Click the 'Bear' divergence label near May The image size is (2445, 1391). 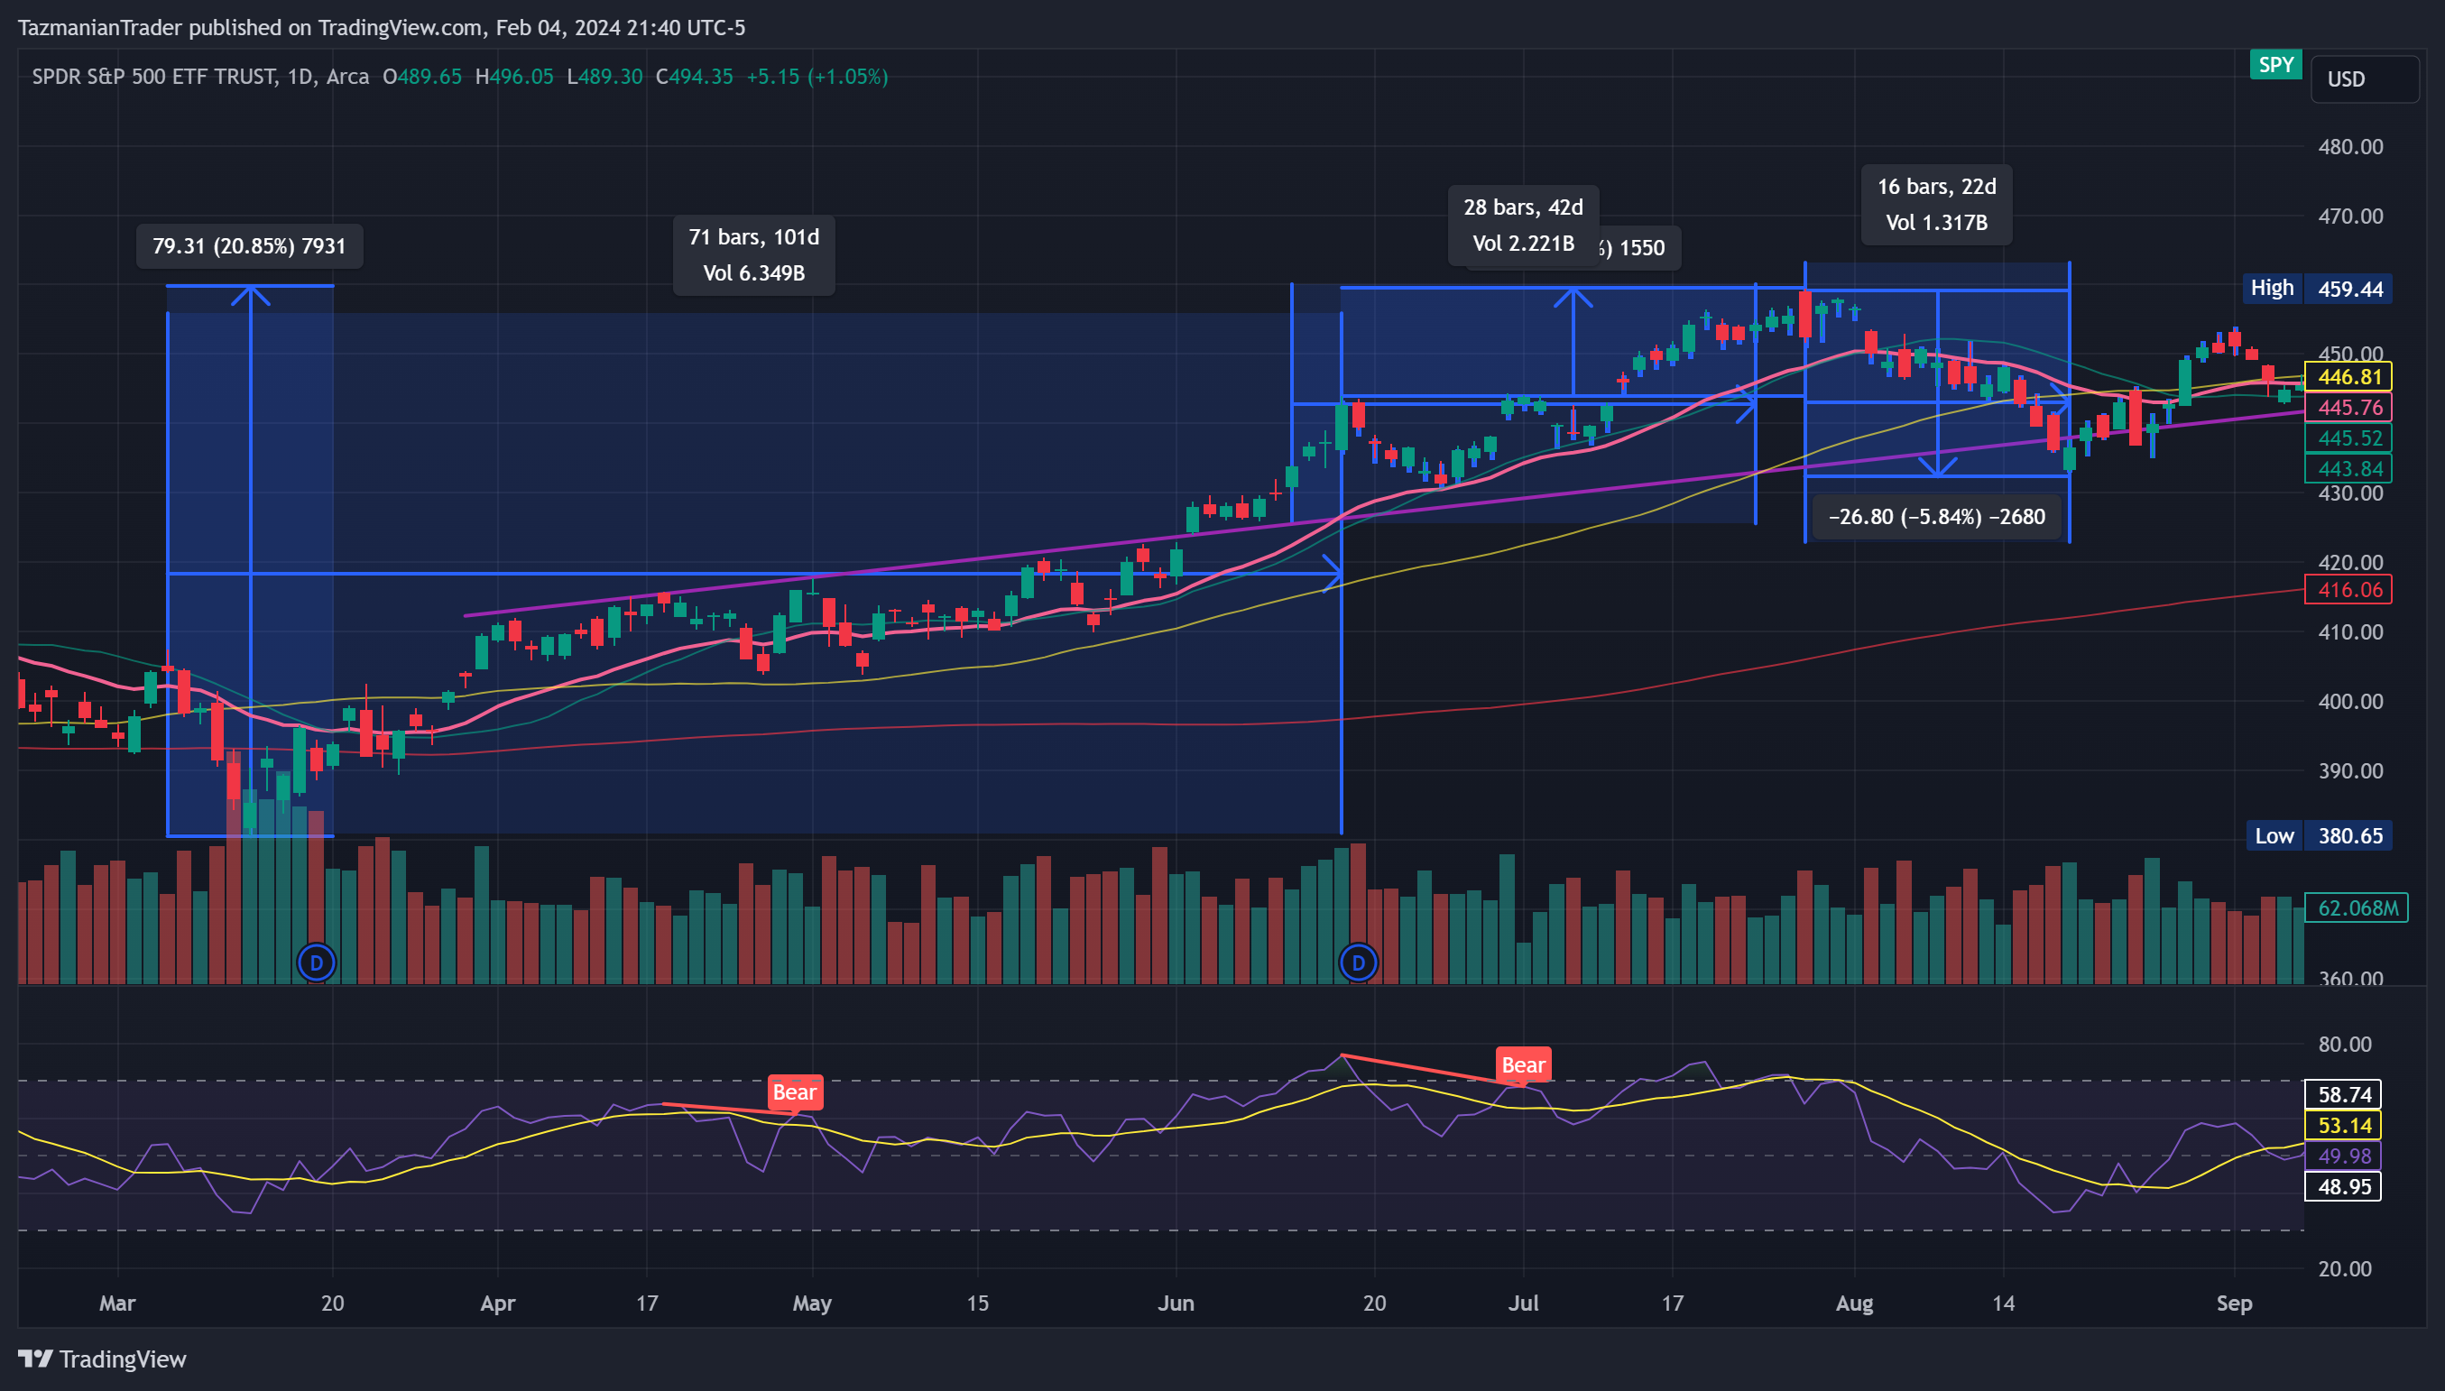pyautogui.click(x=794, y=1092)
